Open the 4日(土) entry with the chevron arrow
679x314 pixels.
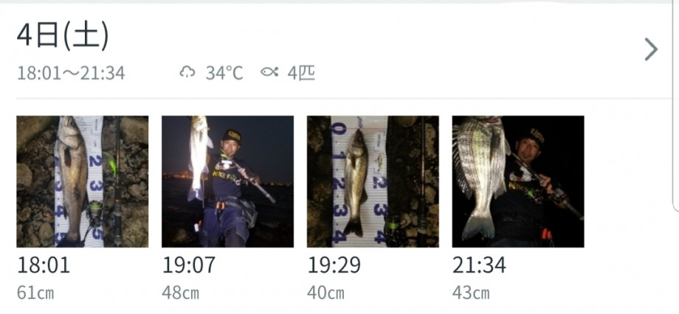[650, 49]
